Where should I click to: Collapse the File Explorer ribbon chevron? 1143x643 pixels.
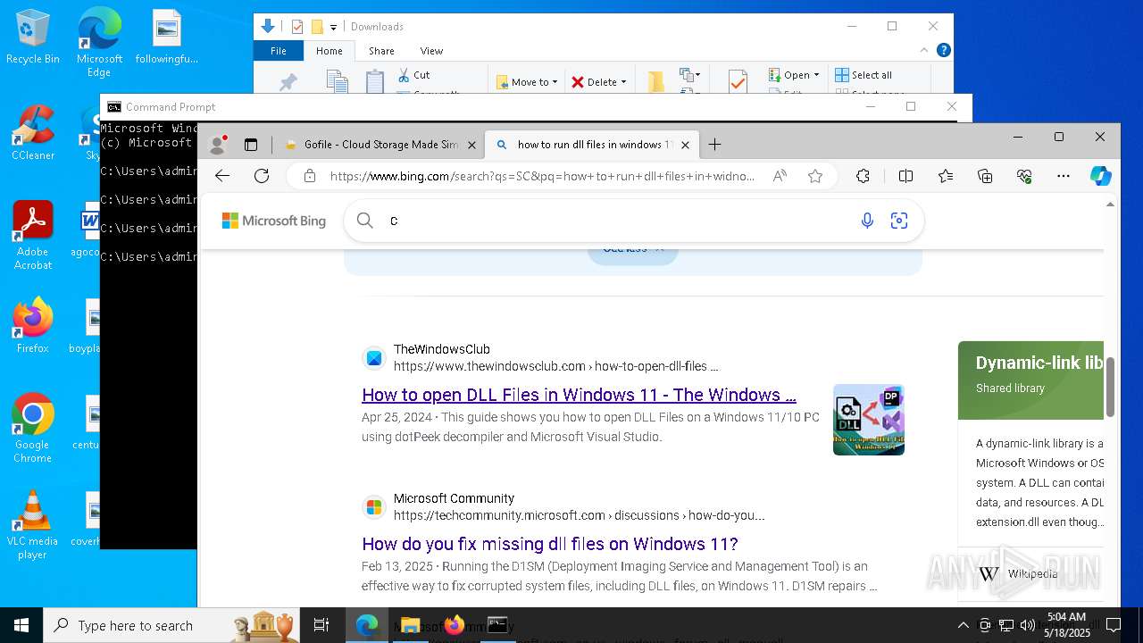click(924, 51)
